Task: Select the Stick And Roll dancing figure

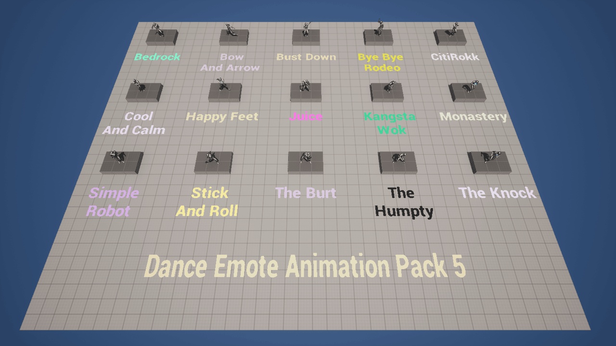Action: tap(211, 157)
